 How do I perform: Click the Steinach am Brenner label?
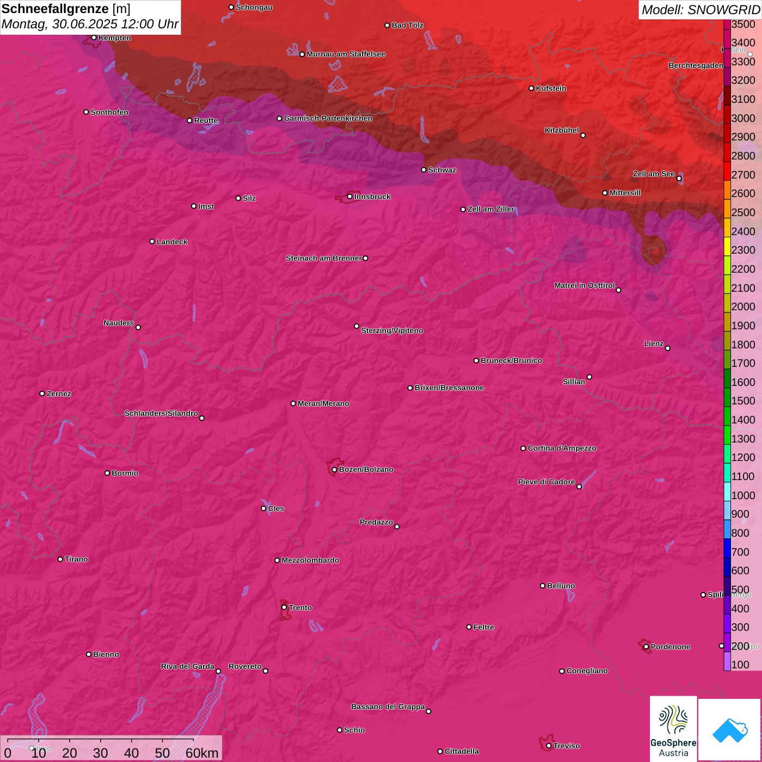click(x=323, y=258)
